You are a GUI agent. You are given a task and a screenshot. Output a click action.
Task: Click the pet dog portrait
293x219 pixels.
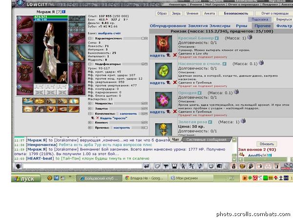[62, 73]
